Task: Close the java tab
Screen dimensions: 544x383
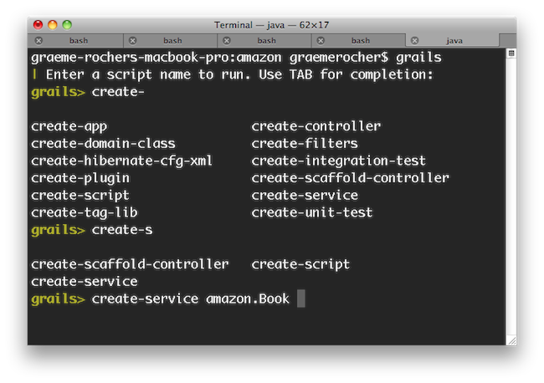Action: 414,40
